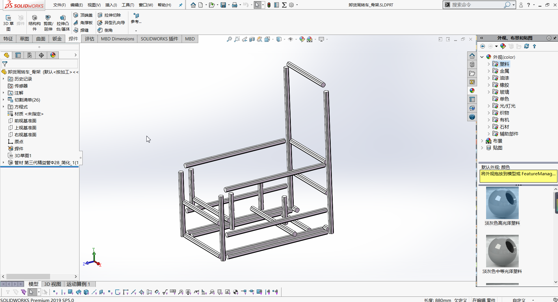
Task: Expand the 布景 node
Action: 482,141
